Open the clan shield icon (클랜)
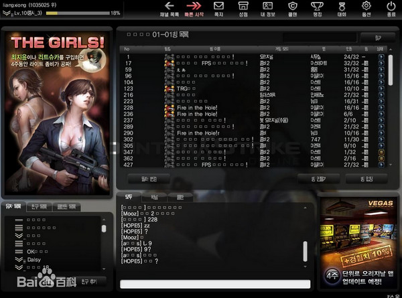Viewport: 402px width, 298px height. point(293,9)
